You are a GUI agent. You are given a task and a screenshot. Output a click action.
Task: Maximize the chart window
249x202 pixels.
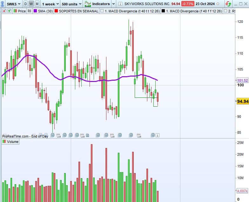coord(241,4)
